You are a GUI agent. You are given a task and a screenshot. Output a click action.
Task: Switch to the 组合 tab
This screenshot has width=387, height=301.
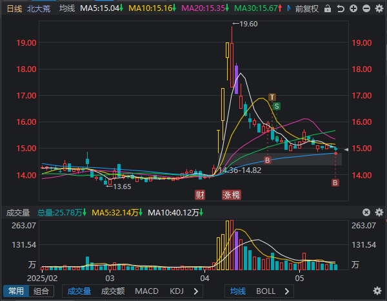[41, 291]
